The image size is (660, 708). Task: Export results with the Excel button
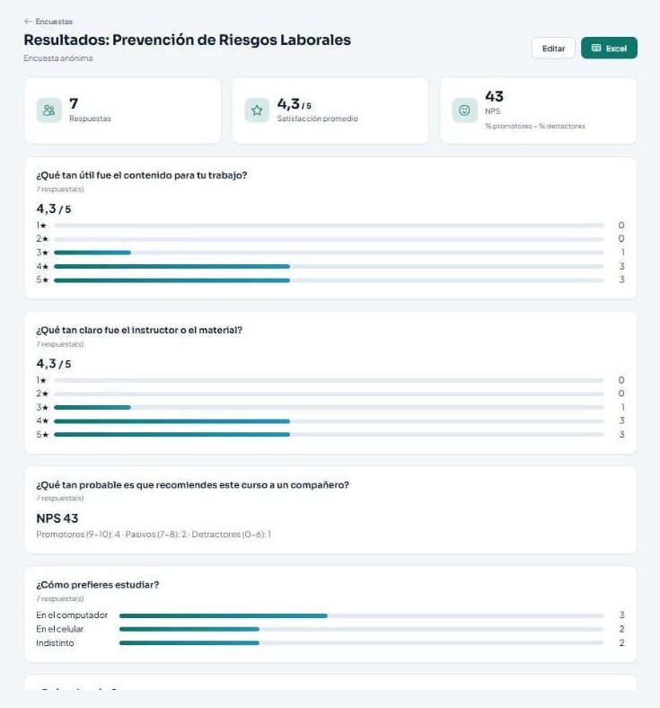(609, 48)
